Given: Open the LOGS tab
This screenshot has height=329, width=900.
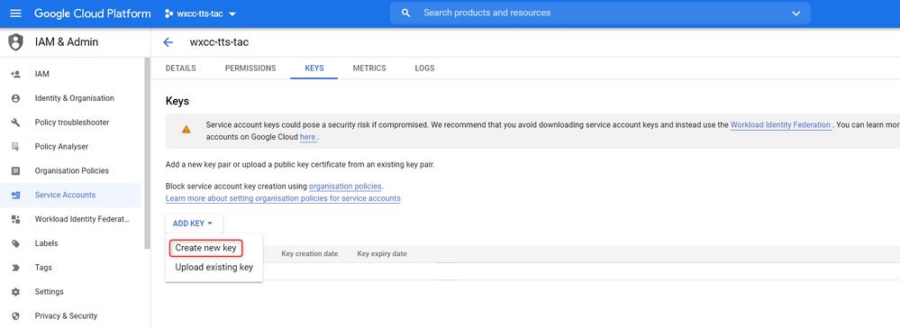Looking at the screenshot, I should point(424,68).
